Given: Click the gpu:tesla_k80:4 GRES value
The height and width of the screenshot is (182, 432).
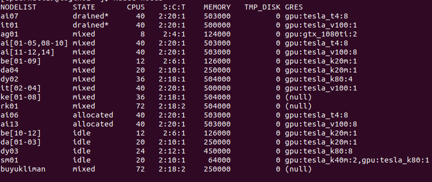Looking at the screenshot, I should 319,79.
